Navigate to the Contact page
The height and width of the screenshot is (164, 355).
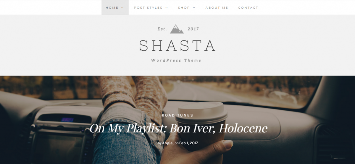[x=248, y=8]
